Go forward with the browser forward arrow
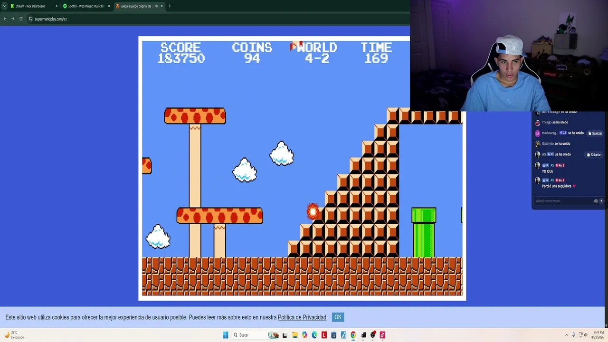Viewport: 608px width, 342px height. 13,19
